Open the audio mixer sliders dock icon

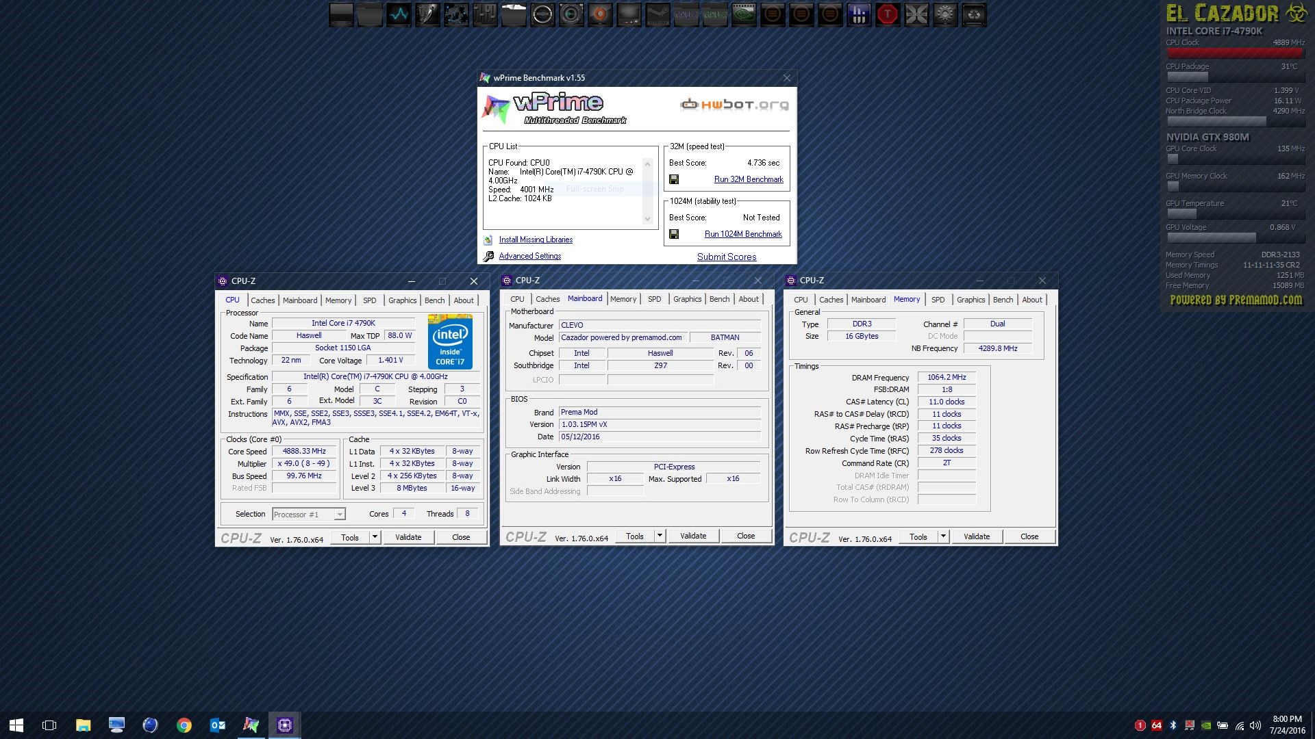point(485,14)
